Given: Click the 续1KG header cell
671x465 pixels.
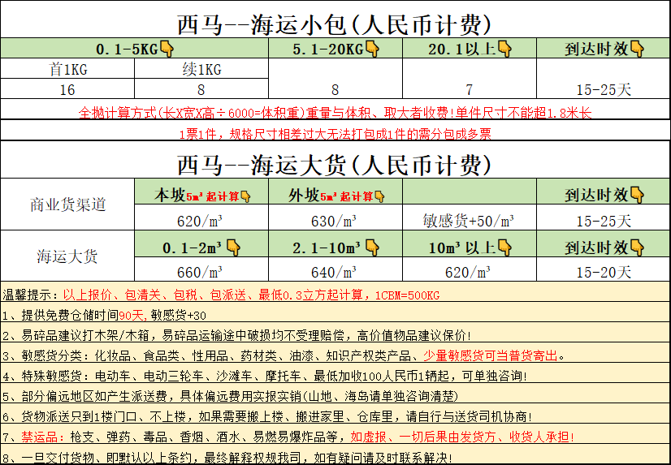Looking at the screenshot, I should [x=201, y=69].
